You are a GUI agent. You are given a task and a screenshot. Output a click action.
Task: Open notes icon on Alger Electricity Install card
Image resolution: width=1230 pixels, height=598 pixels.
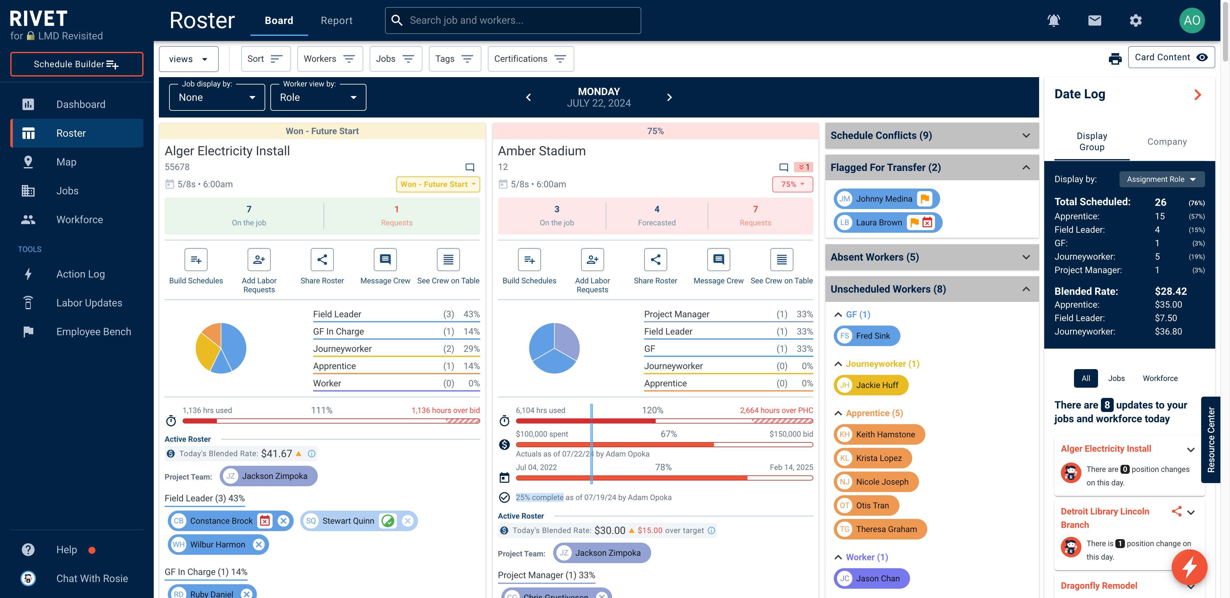(x=469, y=167)
